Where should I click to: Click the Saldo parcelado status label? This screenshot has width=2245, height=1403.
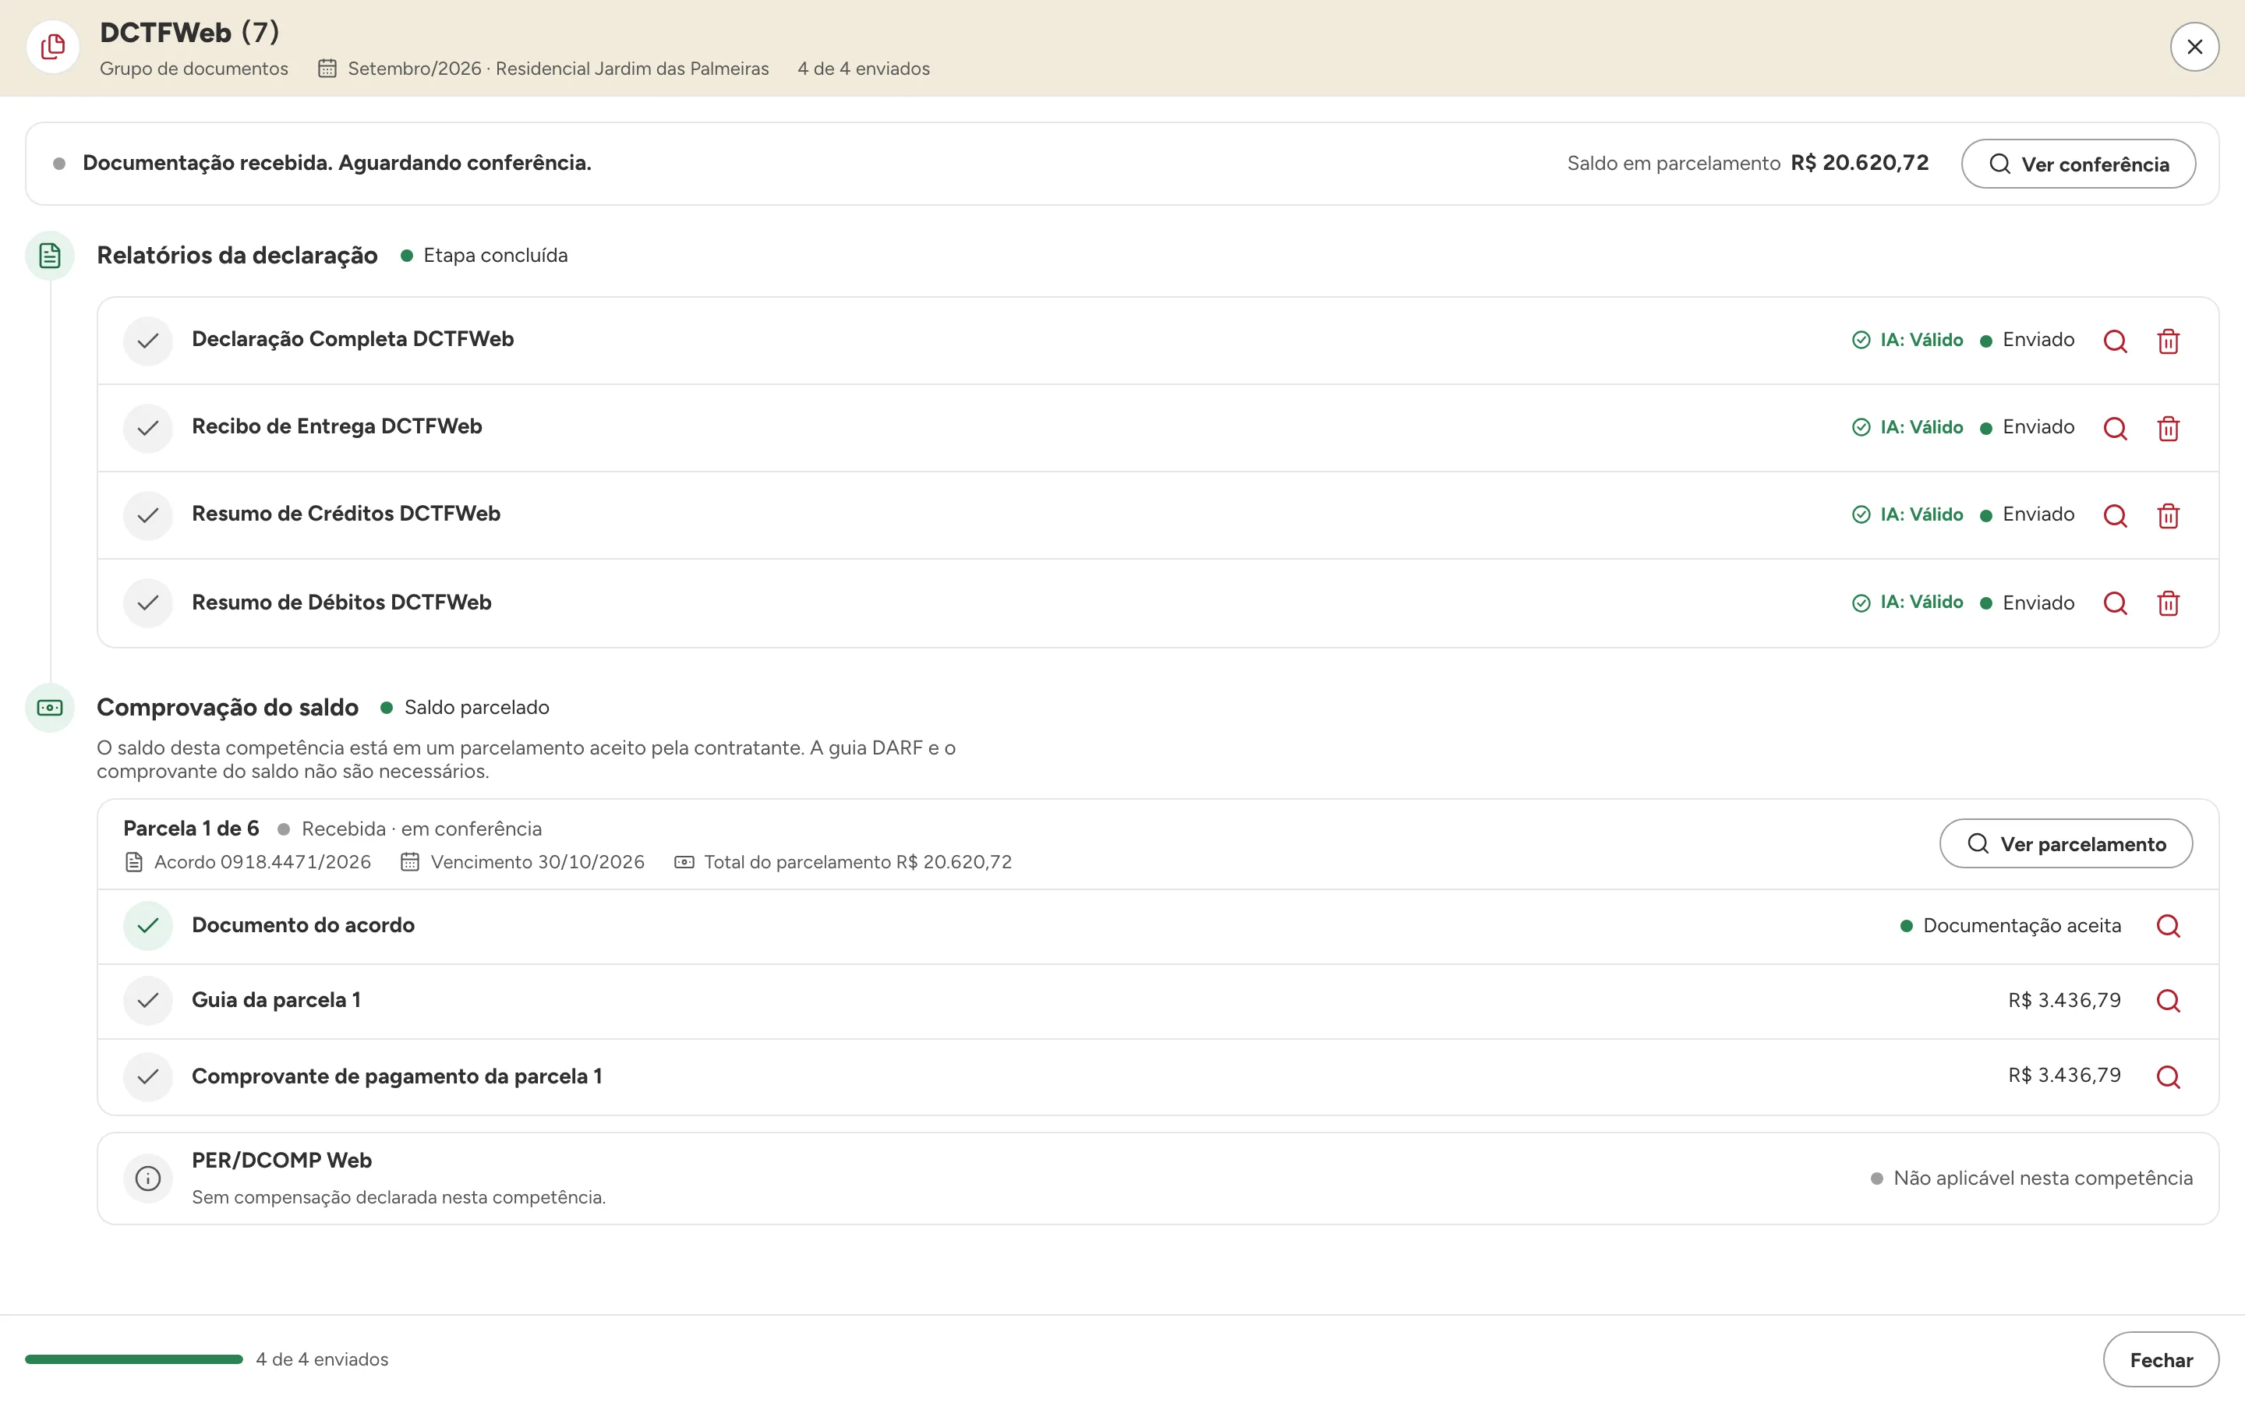click(x=465, y=707)
